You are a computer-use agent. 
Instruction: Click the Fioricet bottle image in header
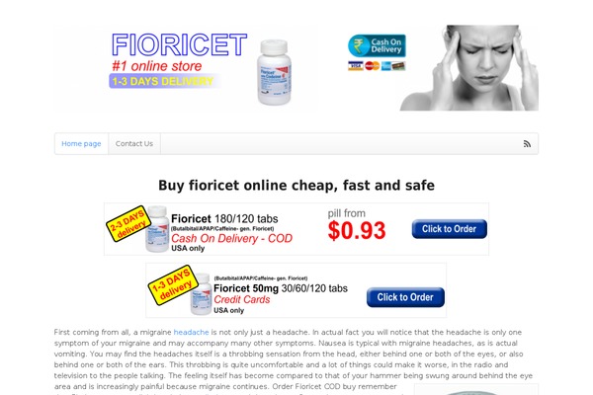[274, 72]
